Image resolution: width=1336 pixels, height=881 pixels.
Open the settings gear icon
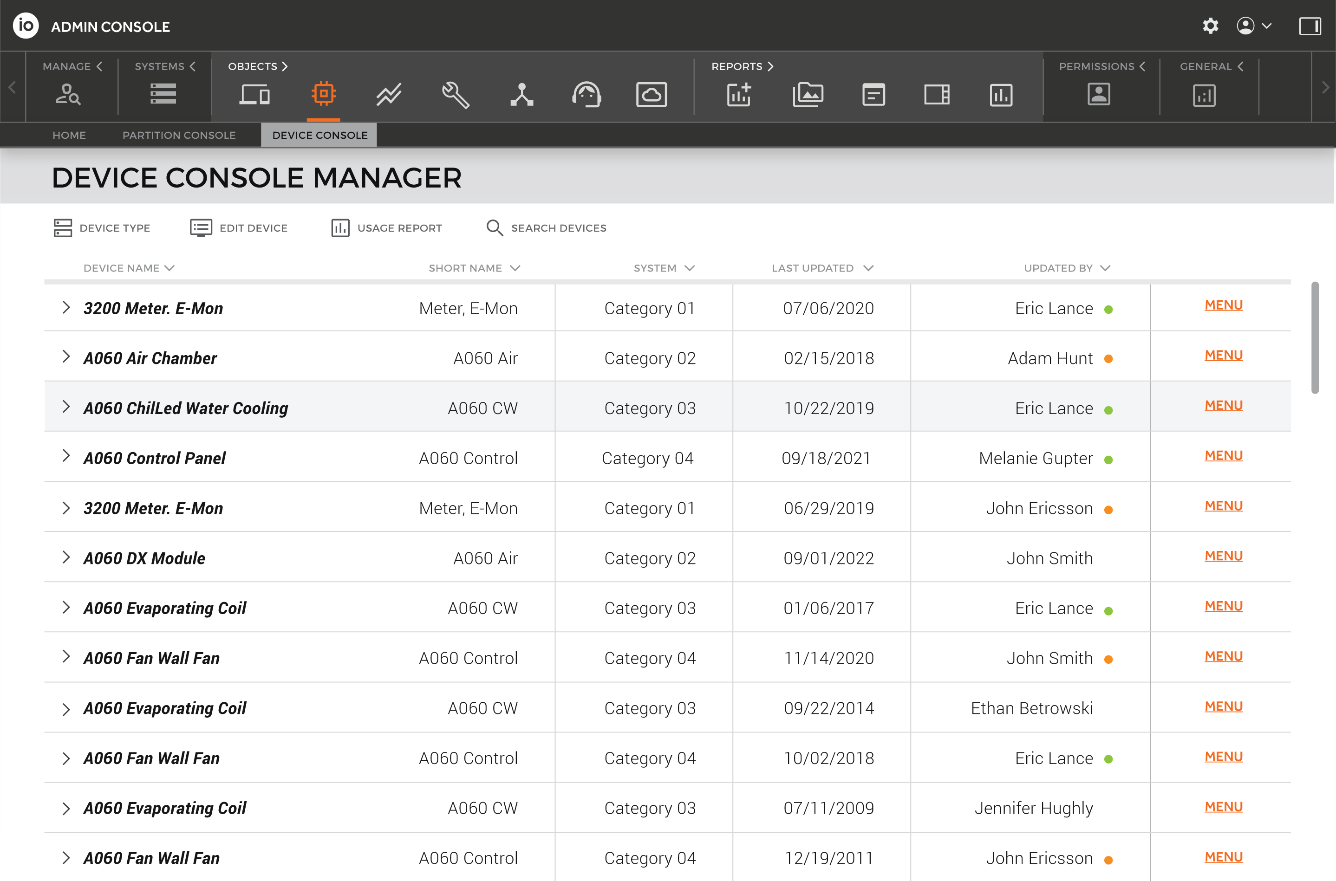pos(1210,26)
